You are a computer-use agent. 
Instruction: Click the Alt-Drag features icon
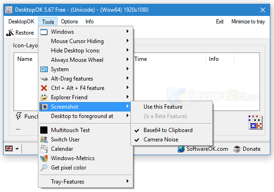point(44,79)
